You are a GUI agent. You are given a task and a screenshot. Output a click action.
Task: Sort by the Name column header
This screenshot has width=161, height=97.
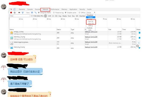click(33, 30)
